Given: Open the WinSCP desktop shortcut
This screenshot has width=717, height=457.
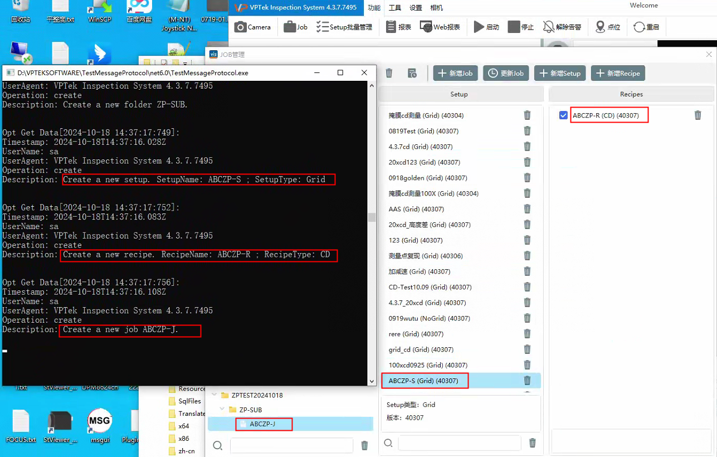Looking at the screenshot, I should [99, 12].
